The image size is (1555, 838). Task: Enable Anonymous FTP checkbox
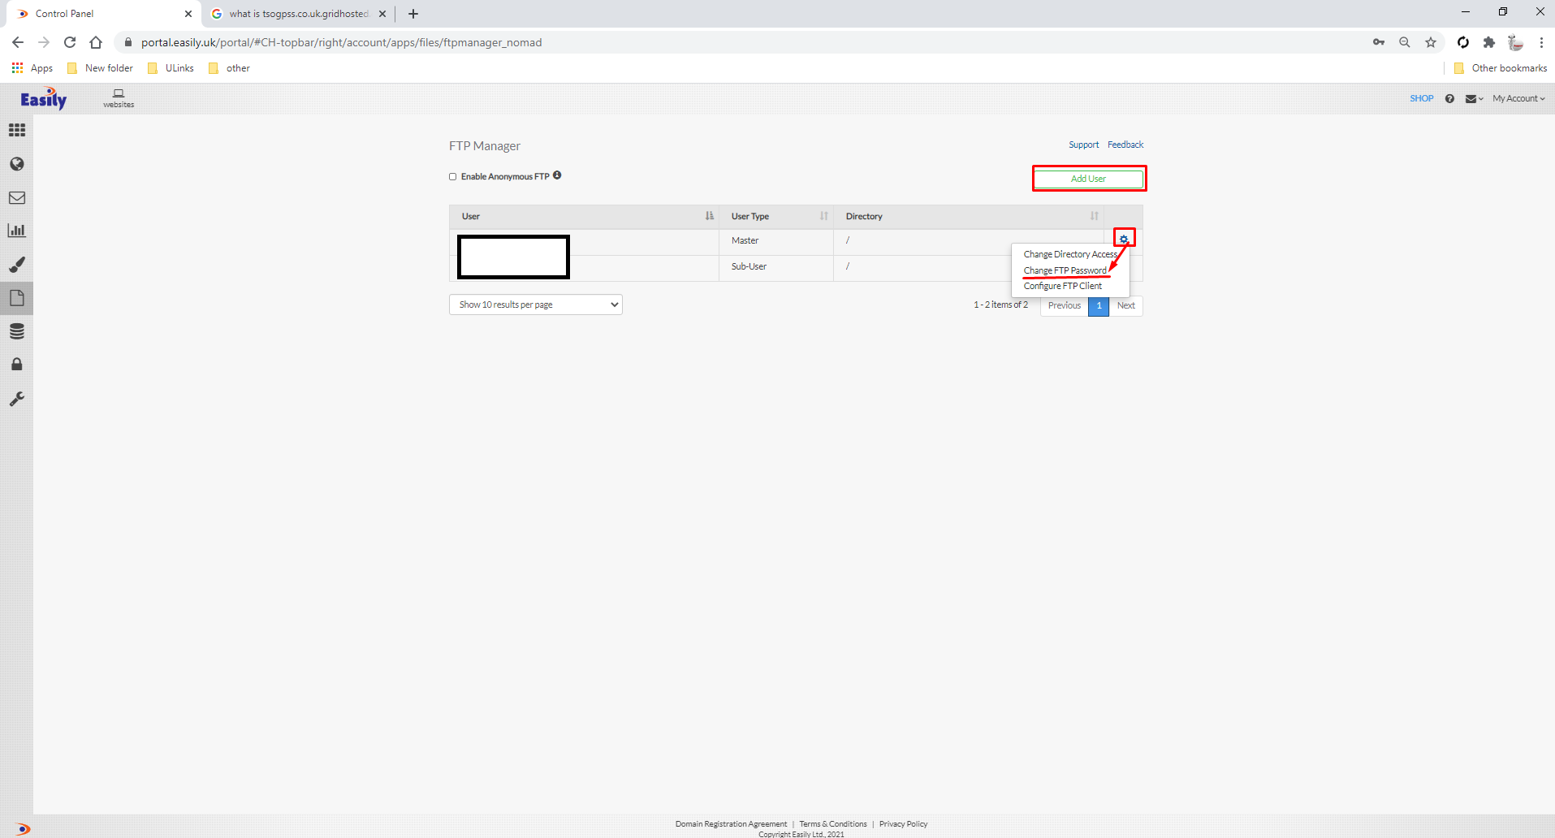[453, 177]
